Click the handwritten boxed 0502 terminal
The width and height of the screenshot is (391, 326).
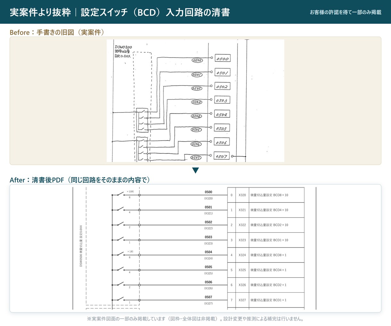[x=222, y=87]
